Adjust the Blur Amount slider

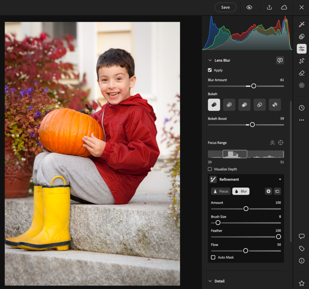click(x=253, y=86)
